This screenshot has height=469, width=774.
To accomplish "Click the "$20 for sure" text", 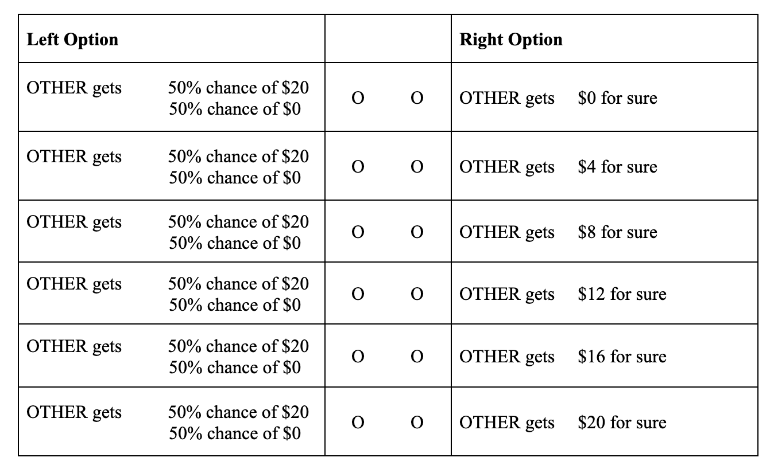I will pos(622,423).
